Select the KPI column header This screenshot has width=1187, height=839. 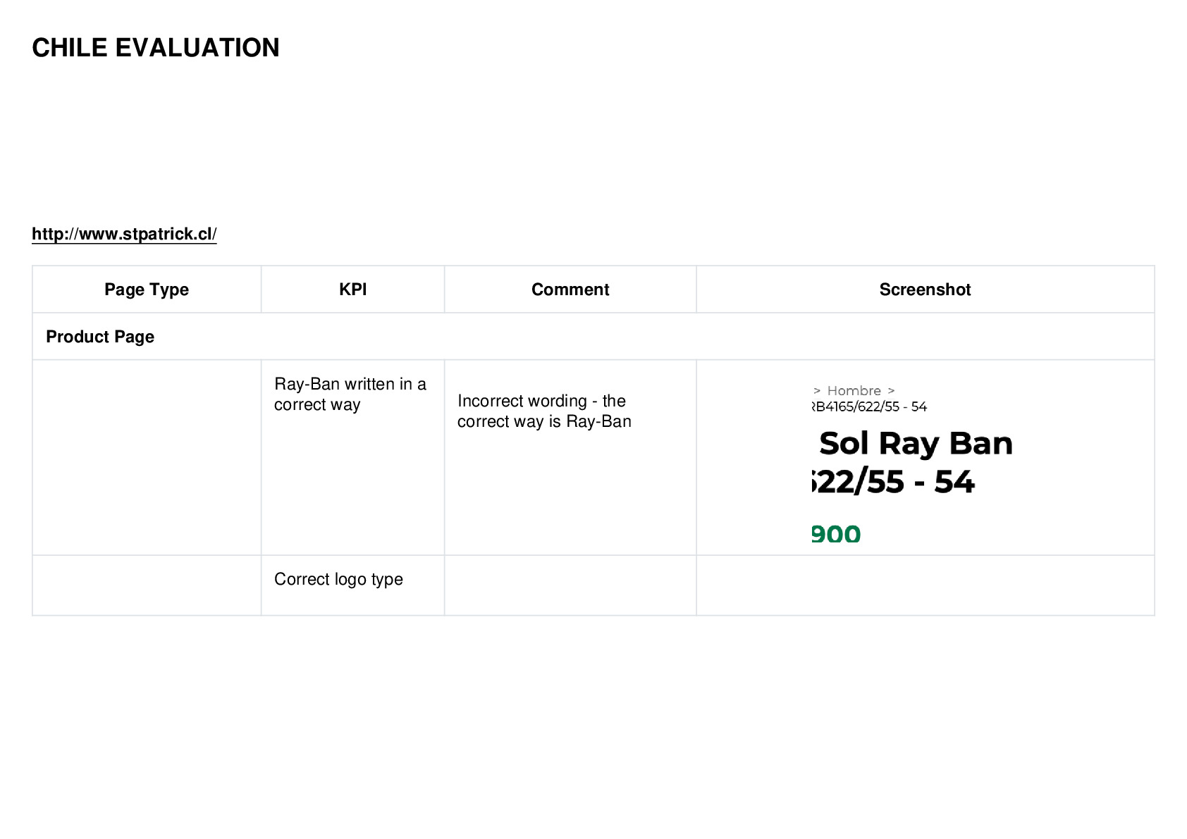tap(352, 290)
